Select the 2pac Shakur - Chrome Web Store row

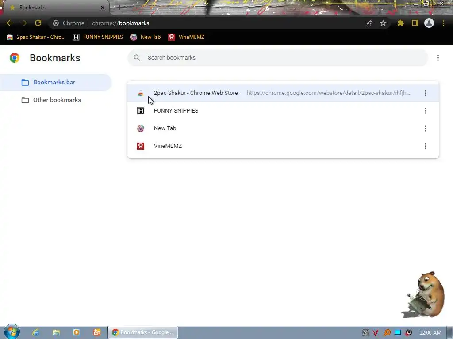point(283,93)
